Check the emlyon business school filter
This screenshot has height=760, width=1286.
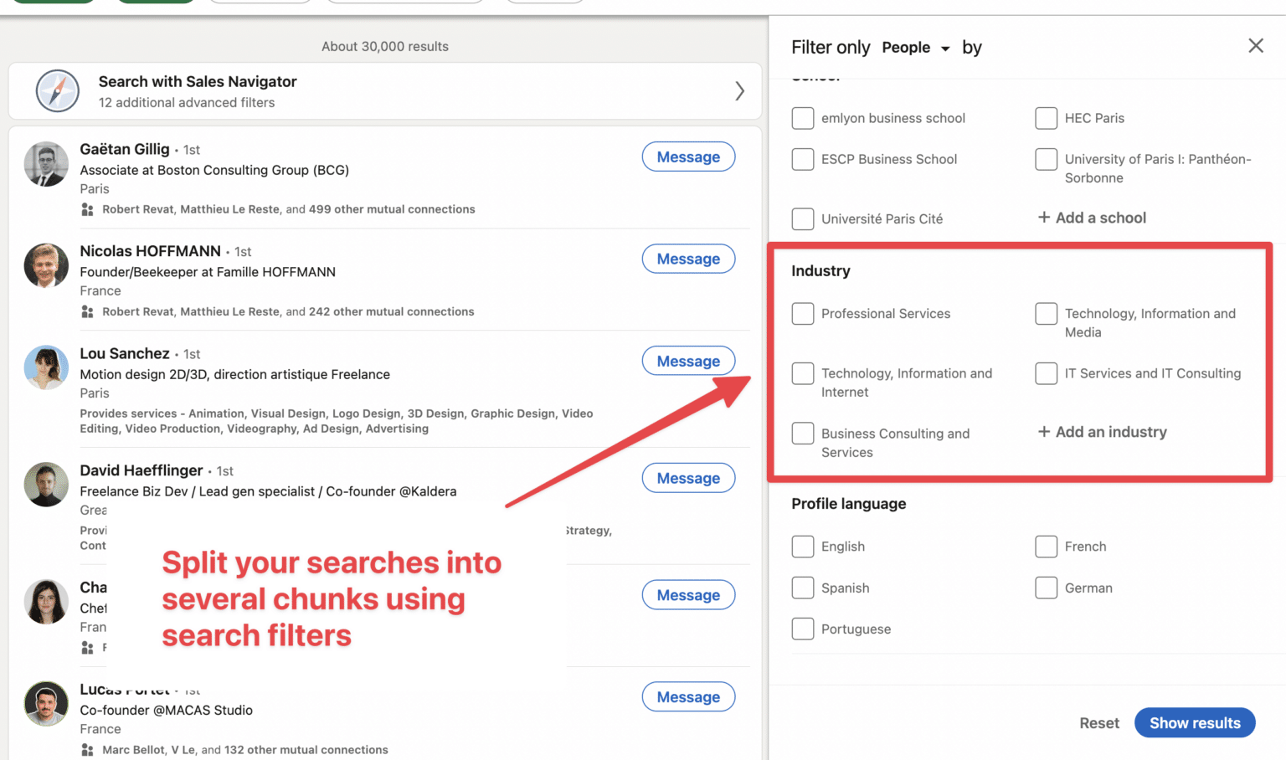802,118
